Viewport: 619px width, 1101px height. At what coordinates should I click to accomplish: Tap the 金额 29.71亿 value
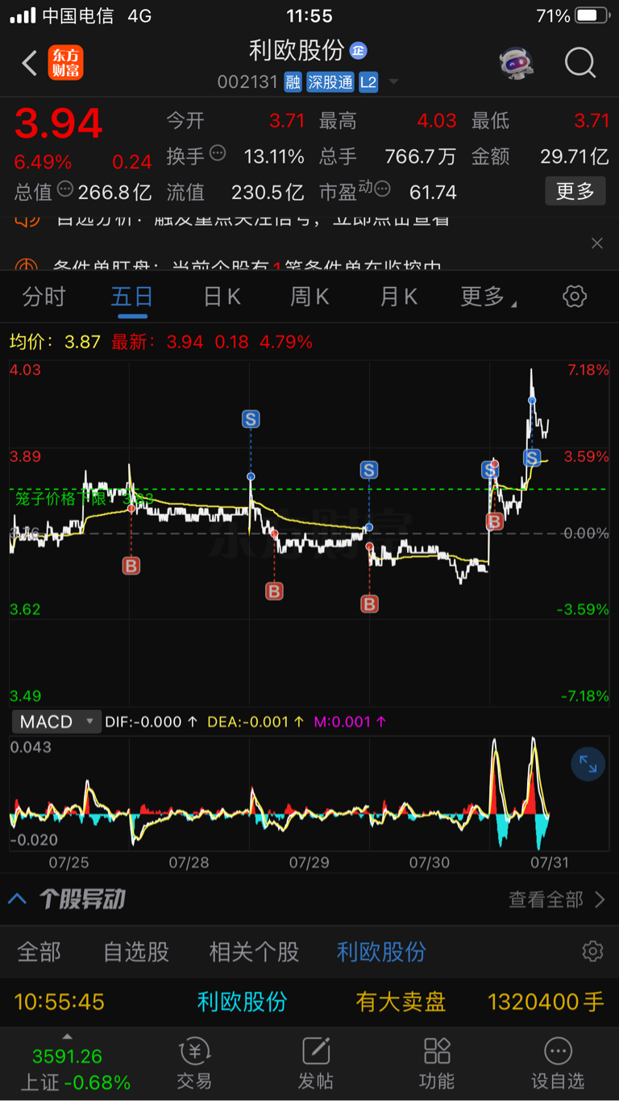(x=574, y=156)
